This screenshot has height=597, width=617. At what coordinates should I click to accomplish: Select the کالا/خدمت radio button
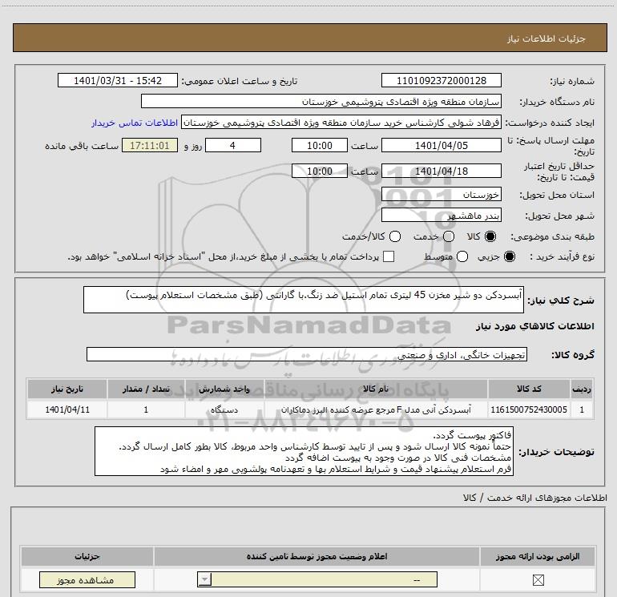click(395, 236)
